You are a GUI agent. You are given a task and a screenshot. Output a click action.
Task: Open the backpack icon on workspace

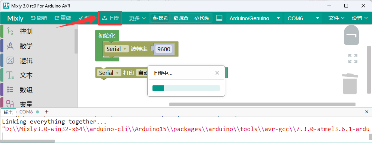(351, 35)
